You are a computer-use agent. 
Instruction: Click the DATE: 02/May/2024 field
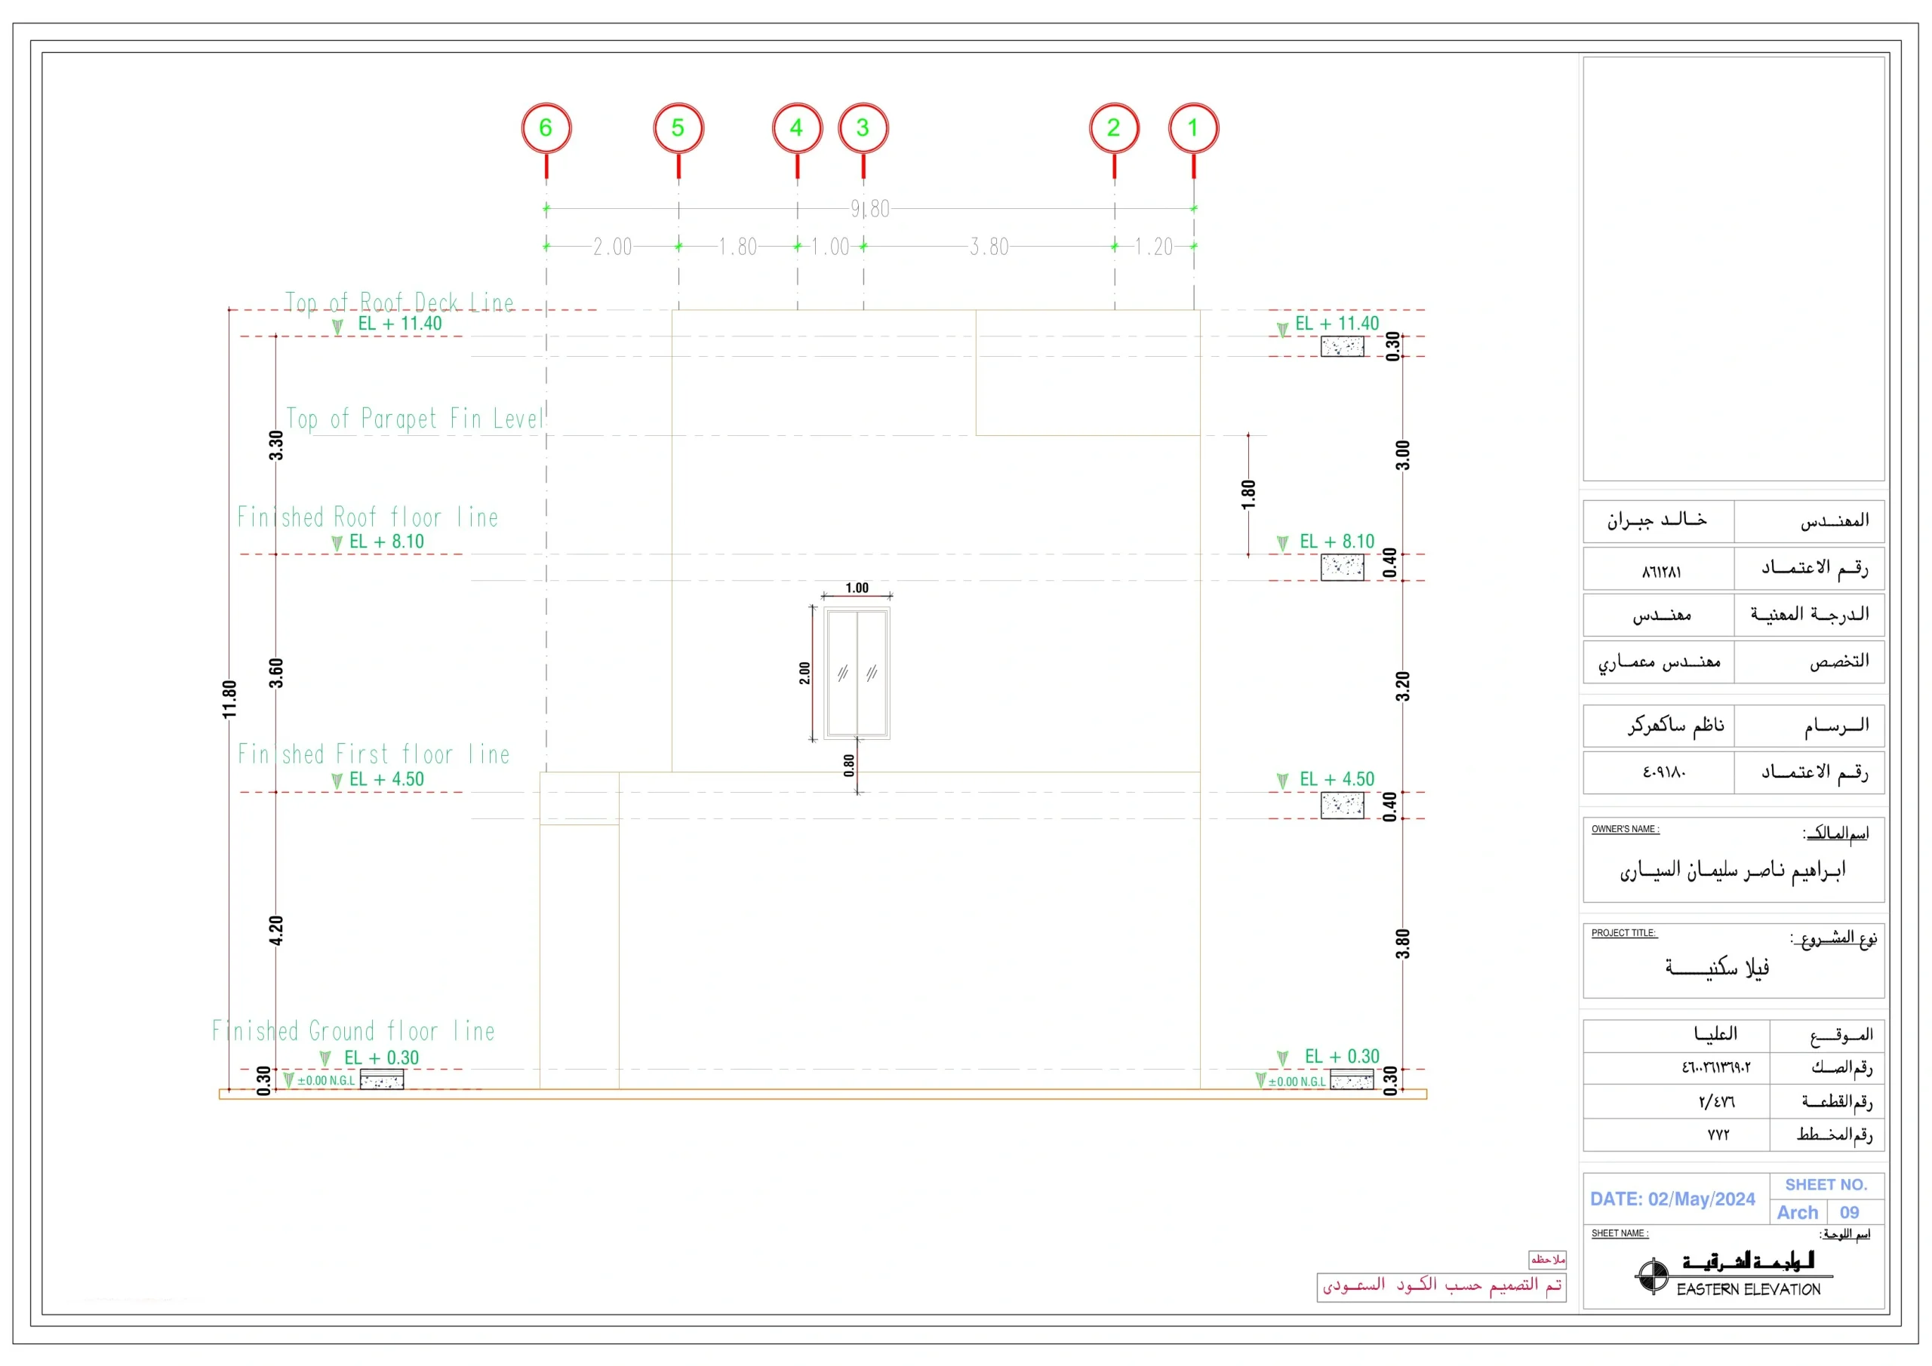(x=1672, y=1199)
